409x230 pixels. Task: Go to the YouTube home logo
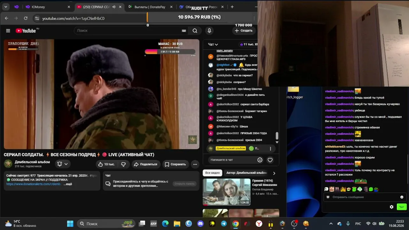(x=26, y=31)
